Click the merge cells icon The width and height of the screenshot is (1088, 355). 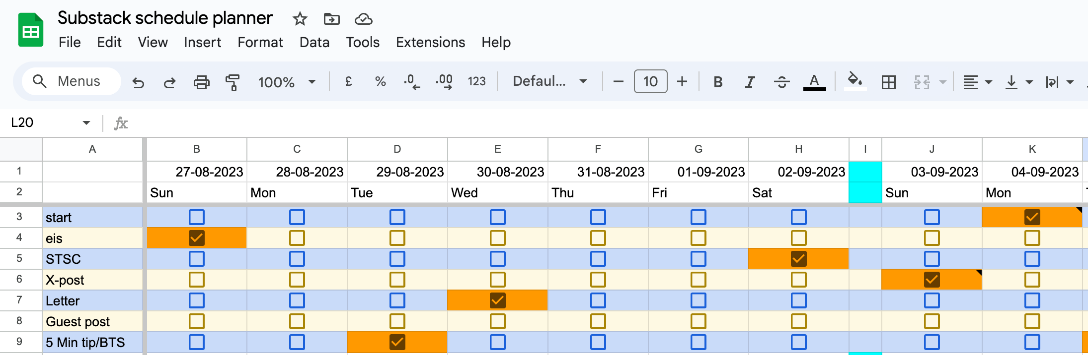coord(922,82)
